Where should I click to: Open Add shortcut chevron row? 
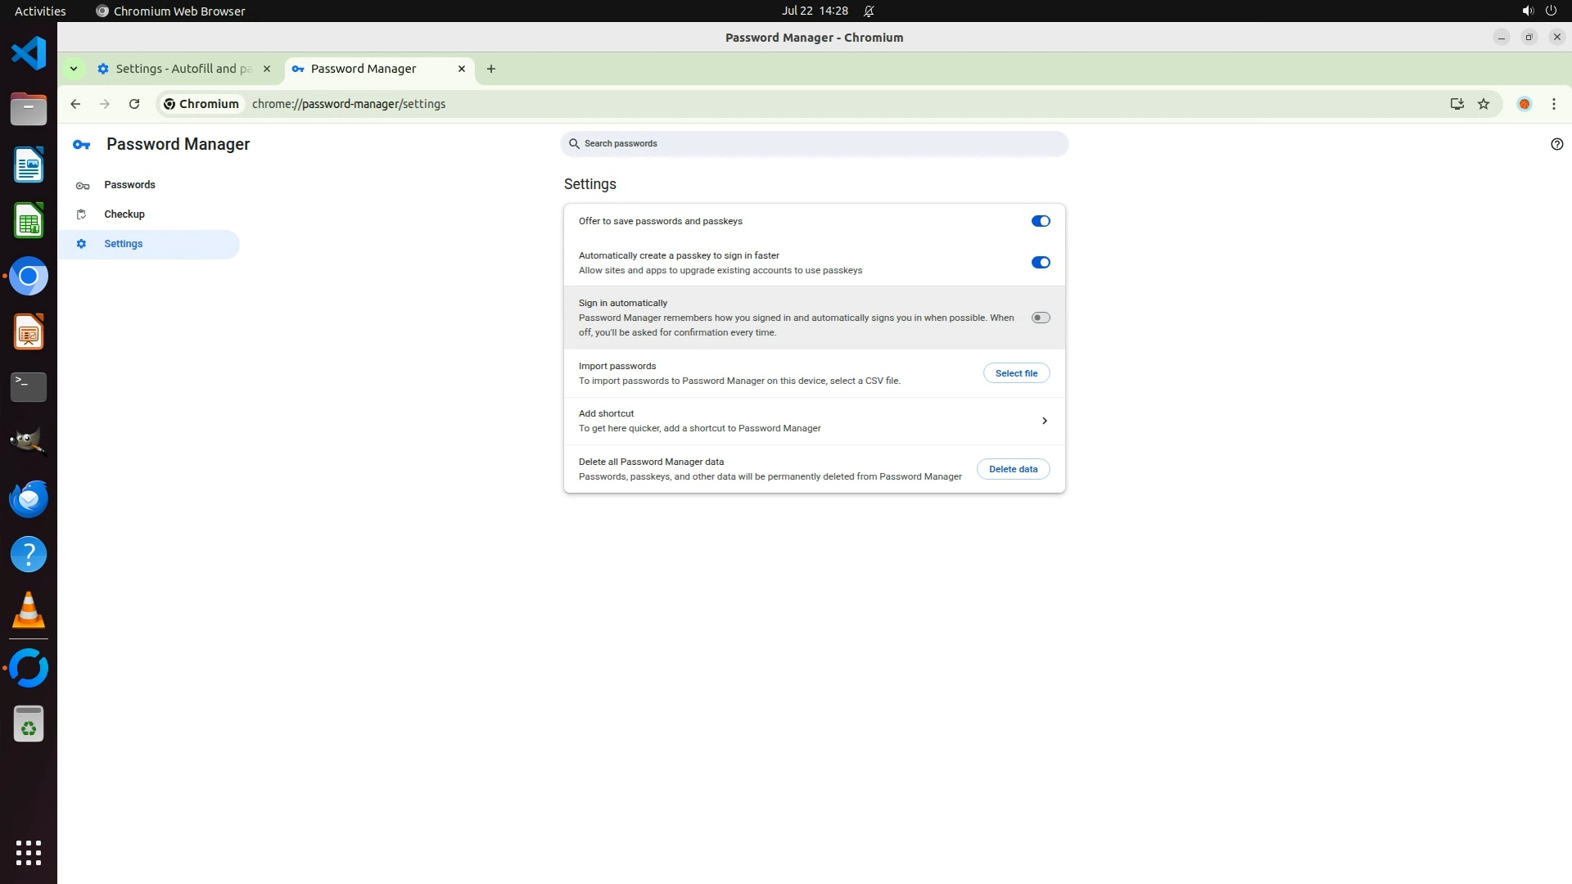click(1044, 421)
